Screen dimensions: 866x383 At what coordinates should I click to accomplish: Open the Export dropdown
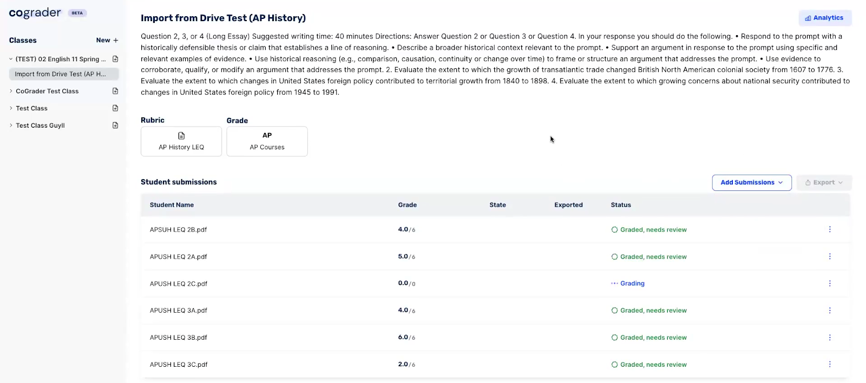(823, 183)
